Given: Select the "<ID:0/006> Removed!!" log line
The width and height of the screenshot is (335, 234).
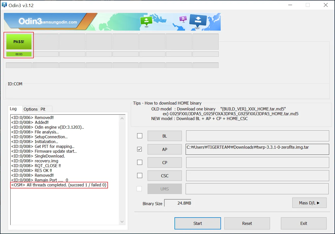Looking at the screenshot, I should click(32, 118).
